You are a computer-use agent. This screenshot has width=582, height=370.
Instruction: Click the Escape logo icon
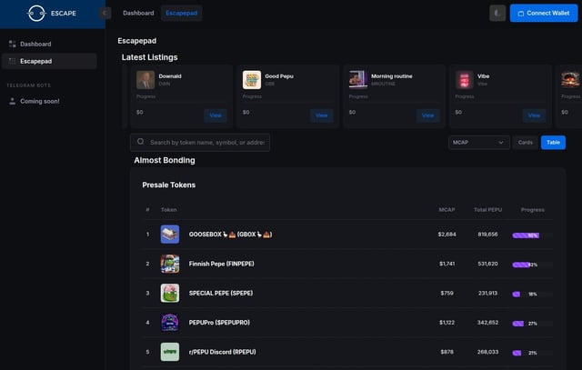[x=36, y=13]
